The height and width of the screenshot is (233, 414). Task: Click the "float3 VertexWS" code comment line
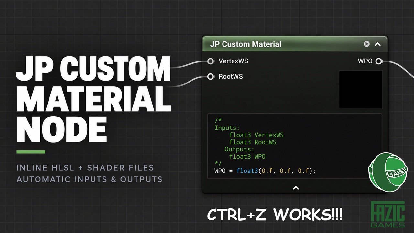[256, 135]
